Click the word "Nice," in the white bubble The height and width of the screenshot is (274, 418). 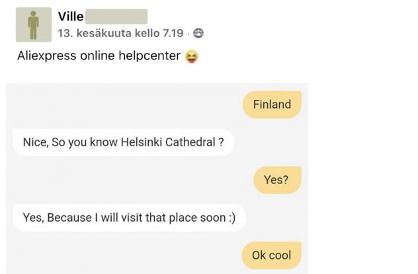[36, 142]
